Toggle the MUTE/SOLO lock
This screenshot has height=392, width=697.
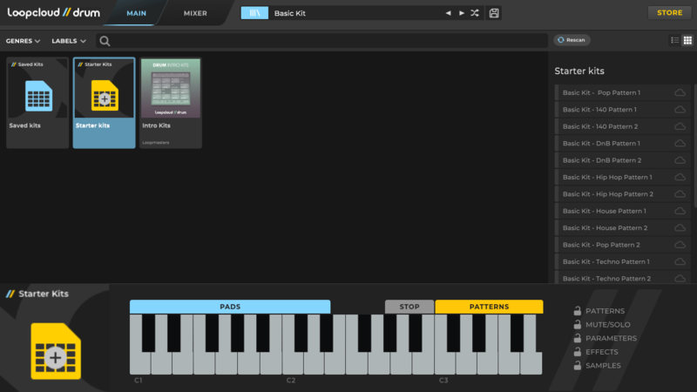[x=577, y=325]
